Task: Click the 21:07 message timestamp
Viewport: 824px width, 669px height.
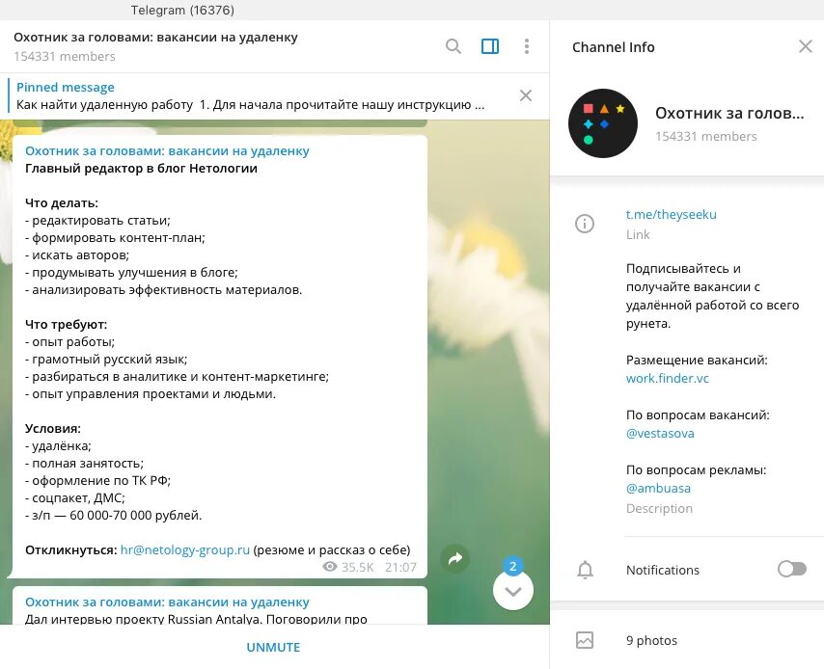Action: pyautogui.click(x=400, y=567)
